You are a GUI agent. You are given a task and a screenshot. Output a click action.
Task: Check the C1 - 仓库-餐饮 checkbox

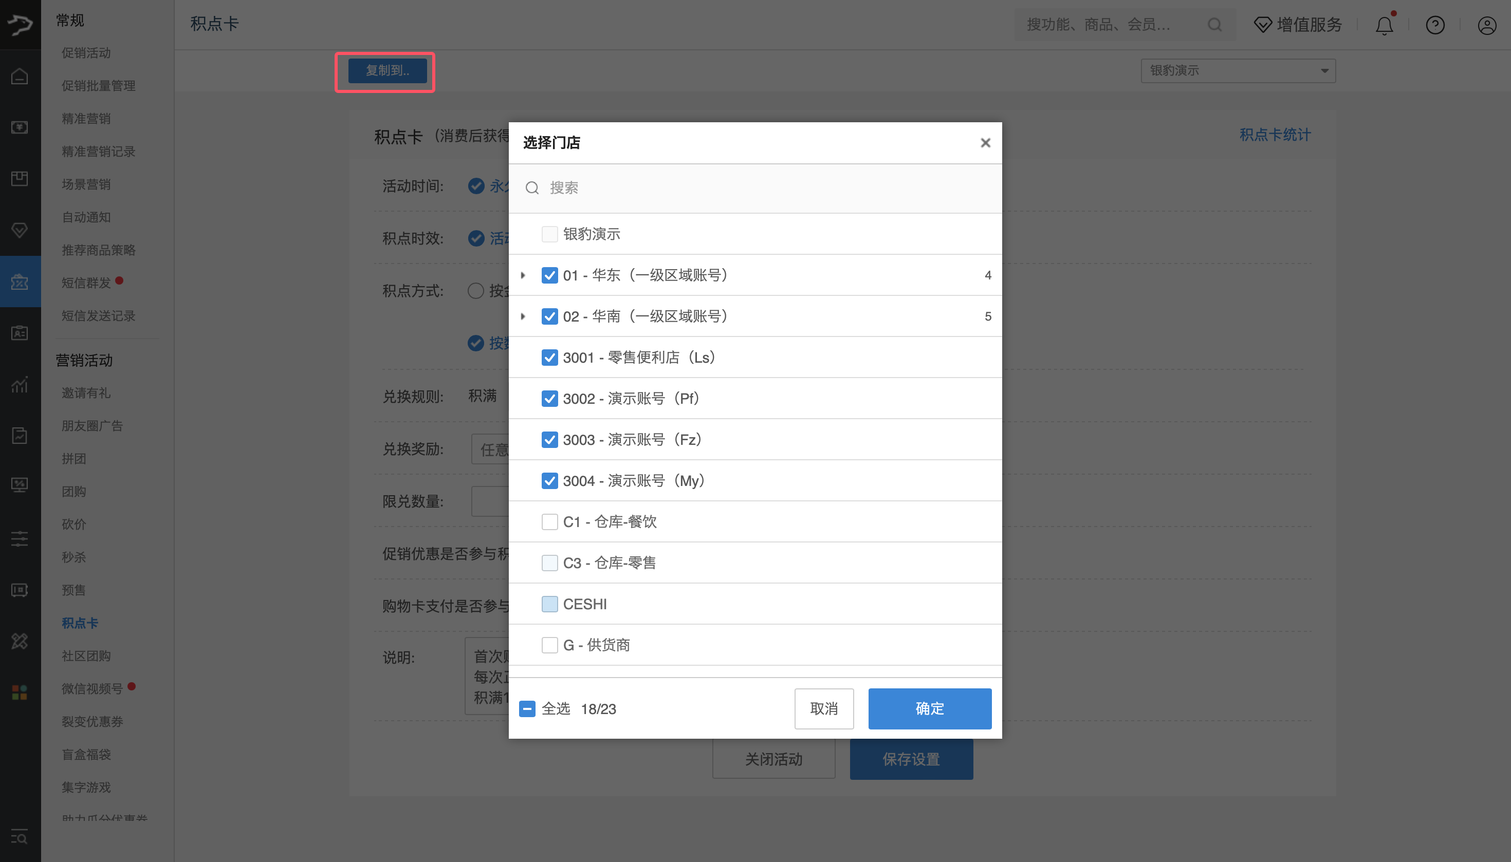tap(550, 521)
